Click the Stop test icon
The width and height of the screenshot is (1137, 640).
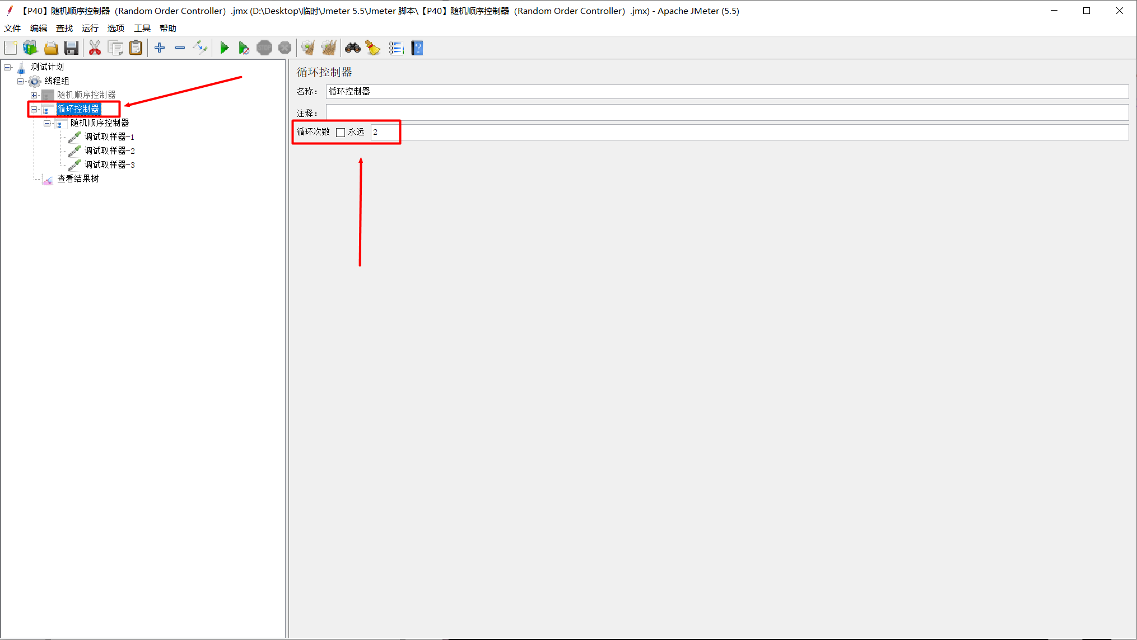tap(264, 48)
